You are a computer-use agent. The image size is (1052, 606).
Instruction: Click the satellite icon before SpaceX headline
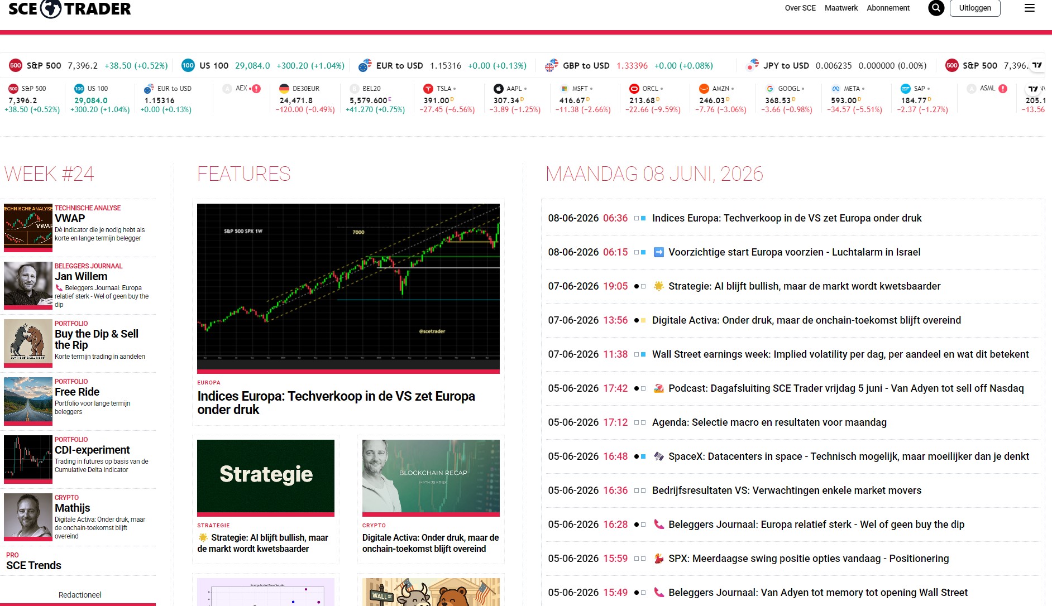click(x=659, y=456)
